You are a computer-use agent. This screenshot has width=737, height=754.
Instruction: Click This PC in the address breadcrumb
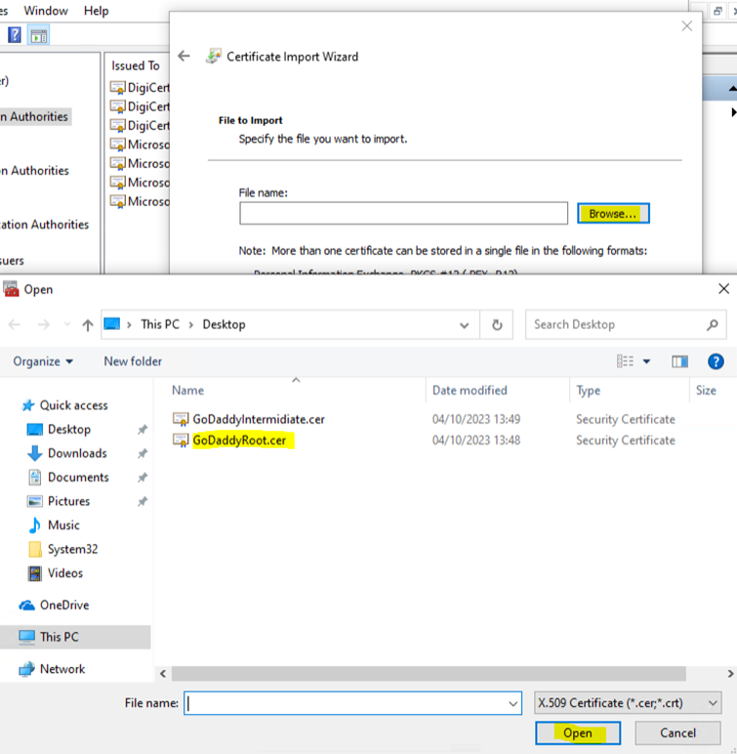coord(160,324)
